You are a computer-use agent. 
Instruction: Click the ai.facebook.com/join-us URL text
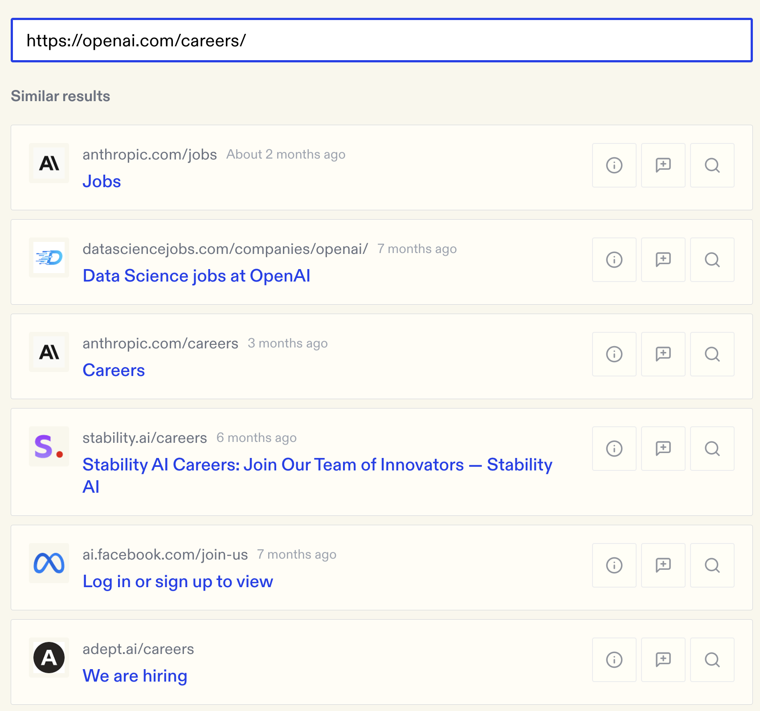[x=165, y=555]
